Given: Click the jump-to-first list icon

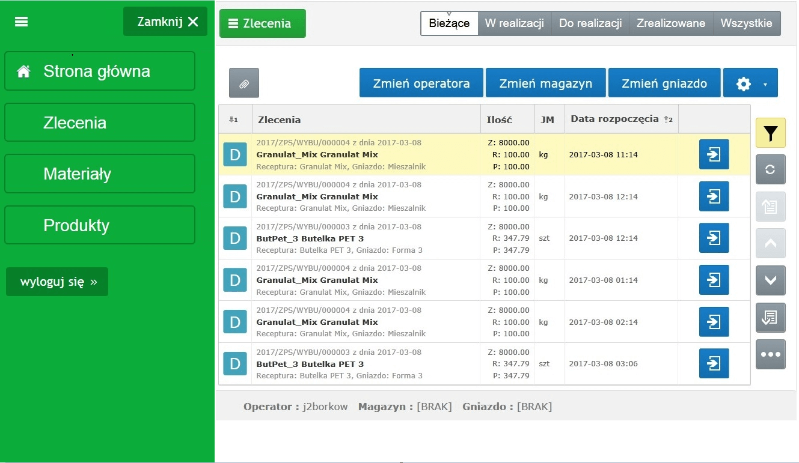Looking at the screenshot, I should pos(771,207).
